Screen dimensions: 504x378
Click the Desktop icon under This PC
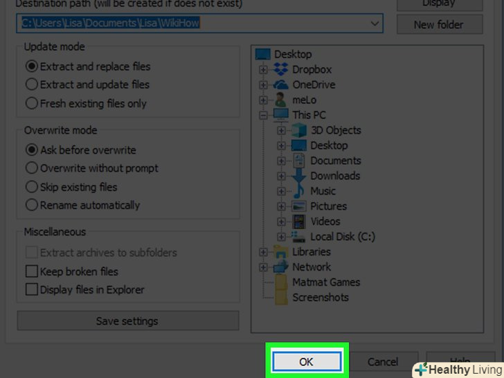(298, 145)
